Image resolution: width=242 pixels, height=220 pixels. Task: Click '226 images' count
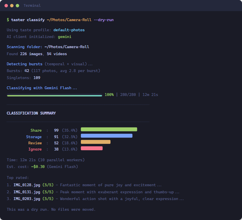31,54
